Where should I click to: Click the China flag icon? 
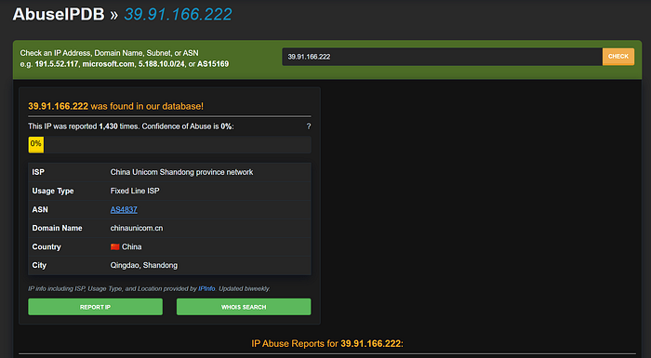coord(115,246)
